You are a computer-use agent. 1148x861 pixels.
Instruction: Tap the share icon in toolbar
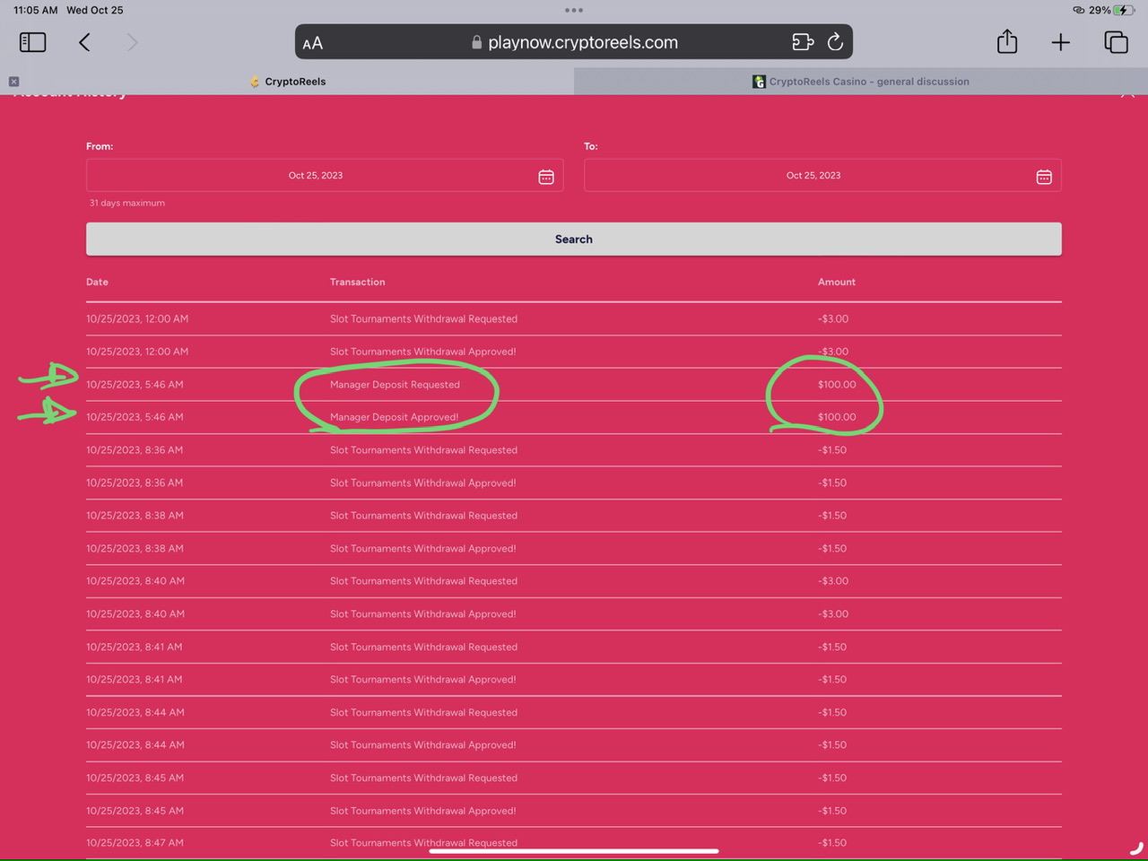click(x=1007, y=42)
